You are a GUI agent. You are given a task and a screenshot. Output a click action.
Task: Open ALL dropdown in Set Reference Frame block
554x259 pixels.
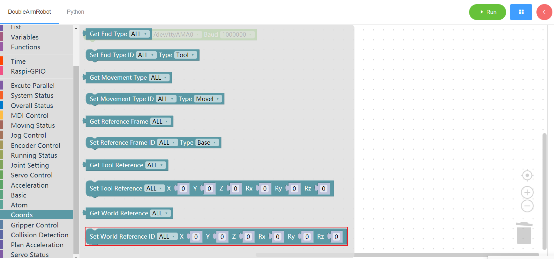point(168,142)
